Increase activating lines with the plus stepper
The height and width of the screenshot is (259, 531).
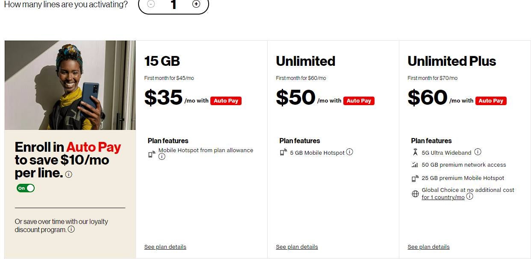(196, 4)
